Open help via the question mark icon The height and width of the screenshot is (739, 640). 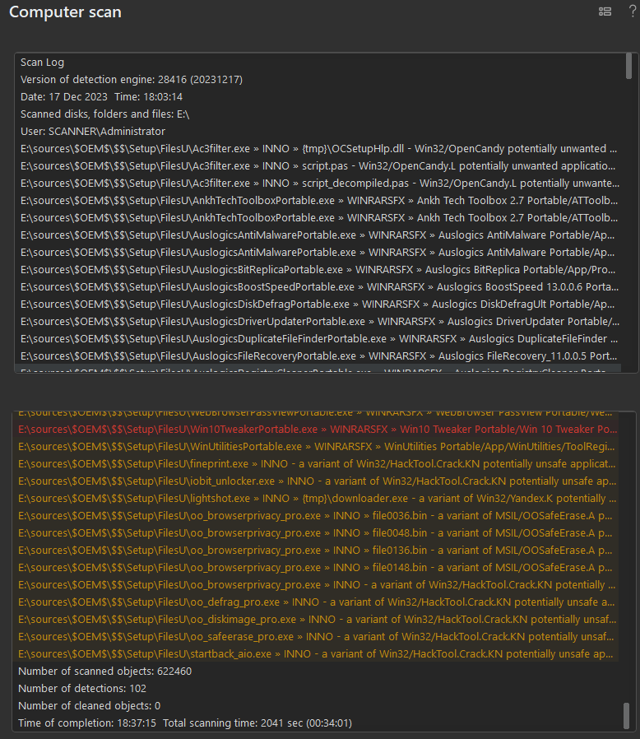click(633, 12)
